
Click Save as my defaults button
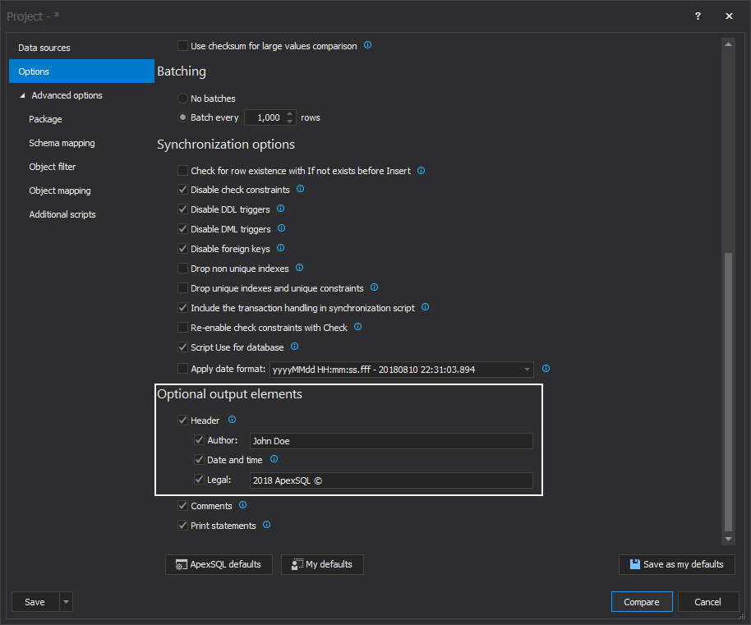coord(676,564)
